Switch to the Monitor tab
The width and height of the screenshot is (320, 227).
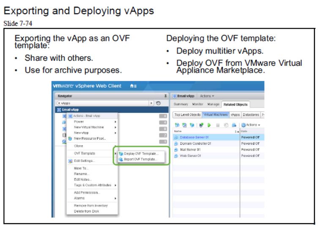pyautogui.click(x=197, y=104)
